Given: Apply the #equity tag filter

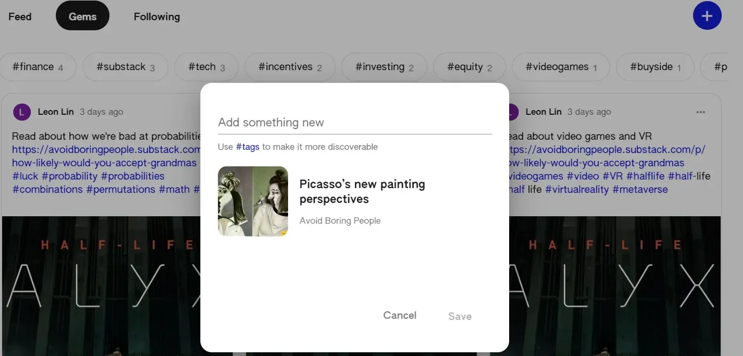Looking at the screenshot, I should tap(469, 67).
